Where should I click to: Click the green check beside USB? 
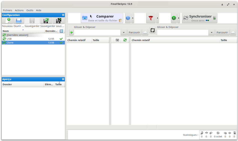[x=61, y=39]
